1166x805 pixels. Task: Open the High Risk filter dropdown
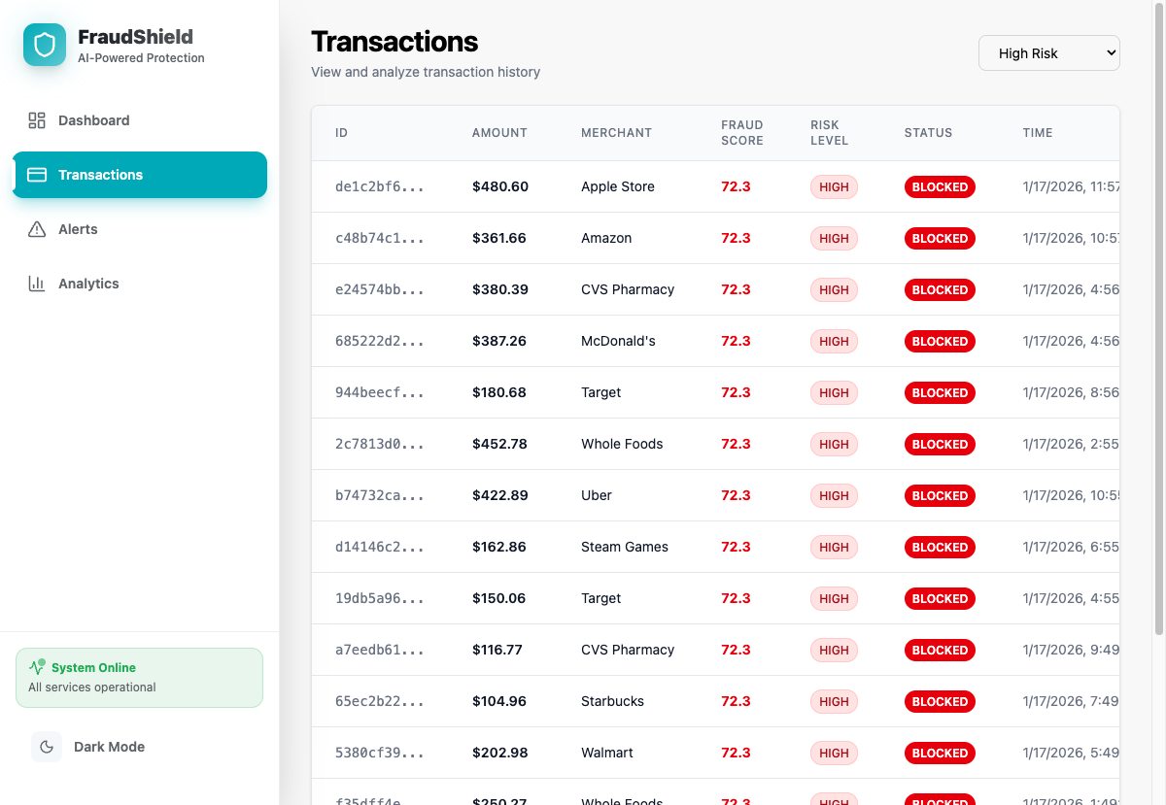pos(1049,53)
